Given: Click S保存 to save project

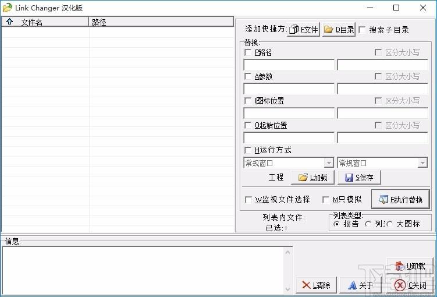Looking at the screenshot, I should tap(360, 177).
